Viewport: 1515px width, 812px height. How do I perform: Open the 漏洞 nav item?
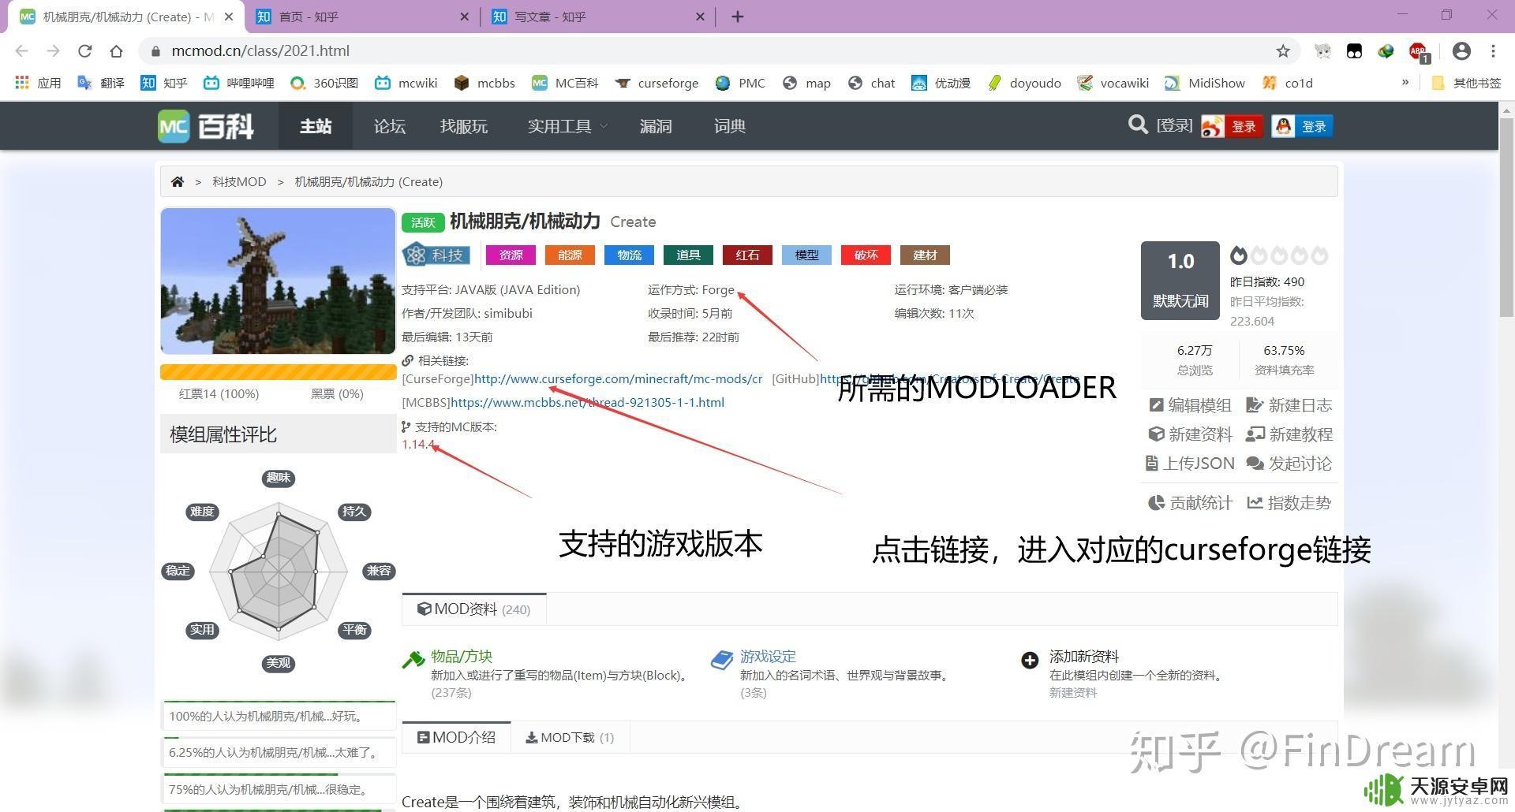[656, 126]
